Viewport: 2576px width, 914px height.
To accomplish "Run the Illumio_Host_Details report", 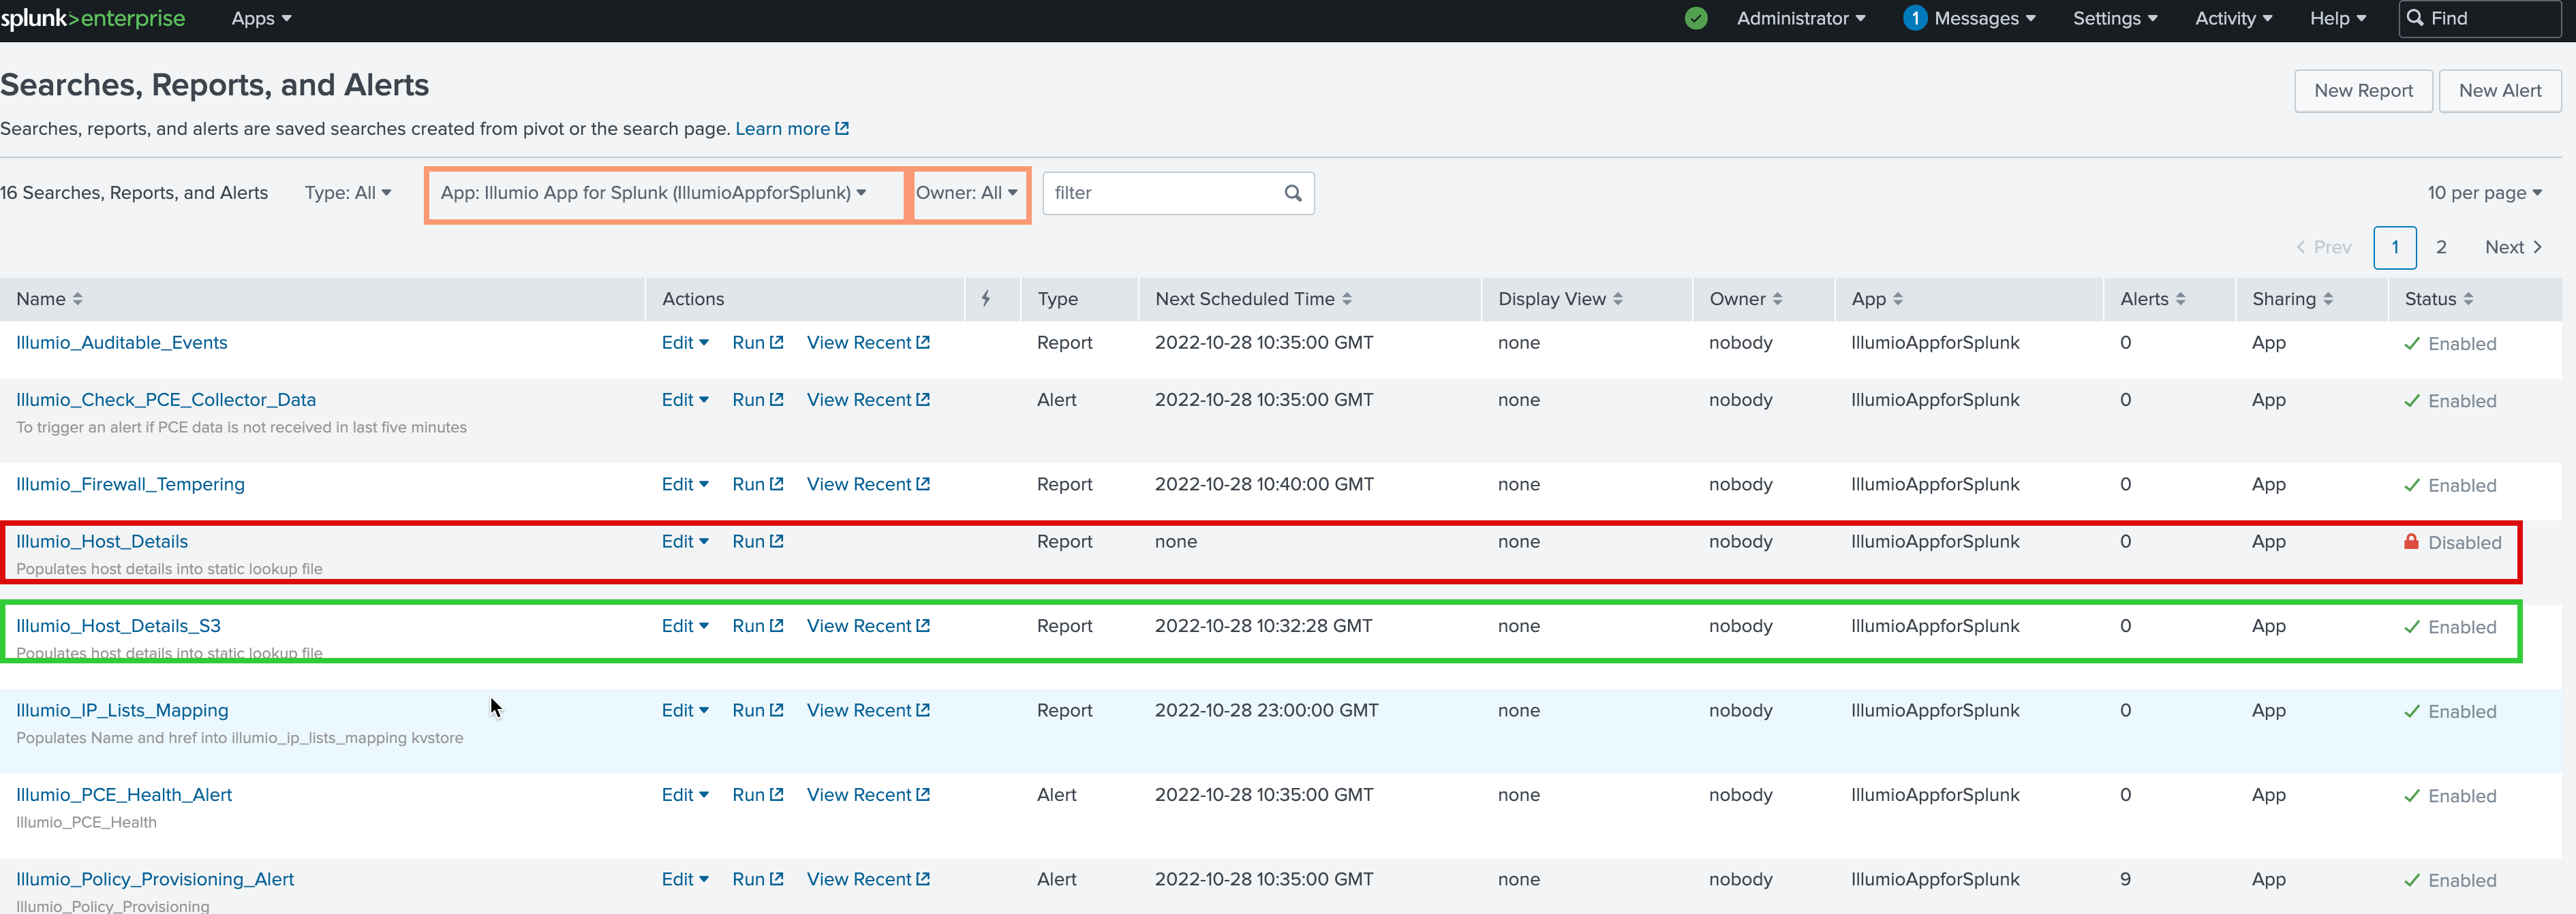I will click(757, 541).
